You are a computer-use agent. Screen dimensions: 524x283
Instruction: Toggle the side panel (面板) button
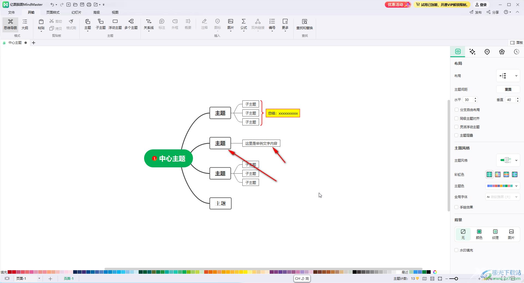tap(517, 43)
